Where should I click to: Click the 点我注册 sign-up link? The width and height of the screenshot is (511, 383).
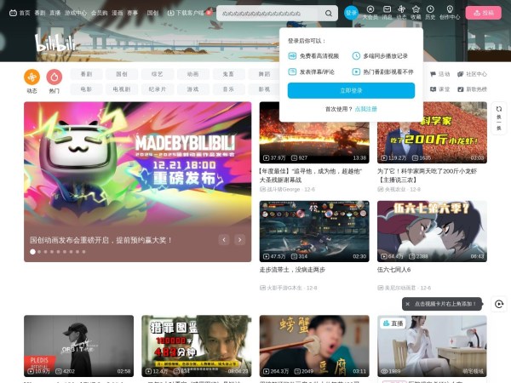tap(365, 110)
